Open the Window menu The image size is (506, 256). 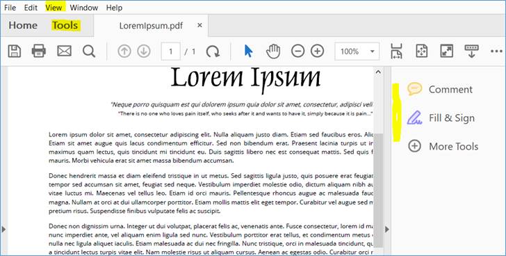[84, 8]
